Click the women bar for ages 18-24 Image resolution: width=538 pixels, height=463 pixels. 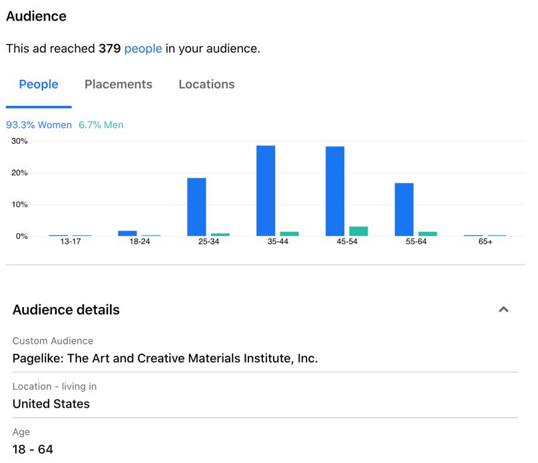127,233
